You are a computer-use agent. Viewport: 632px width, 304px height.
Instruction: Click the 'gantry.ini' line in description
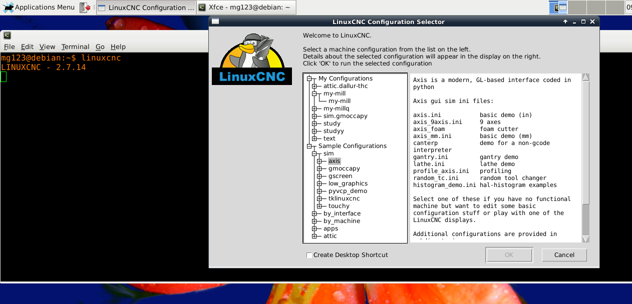tap(466, 157)
